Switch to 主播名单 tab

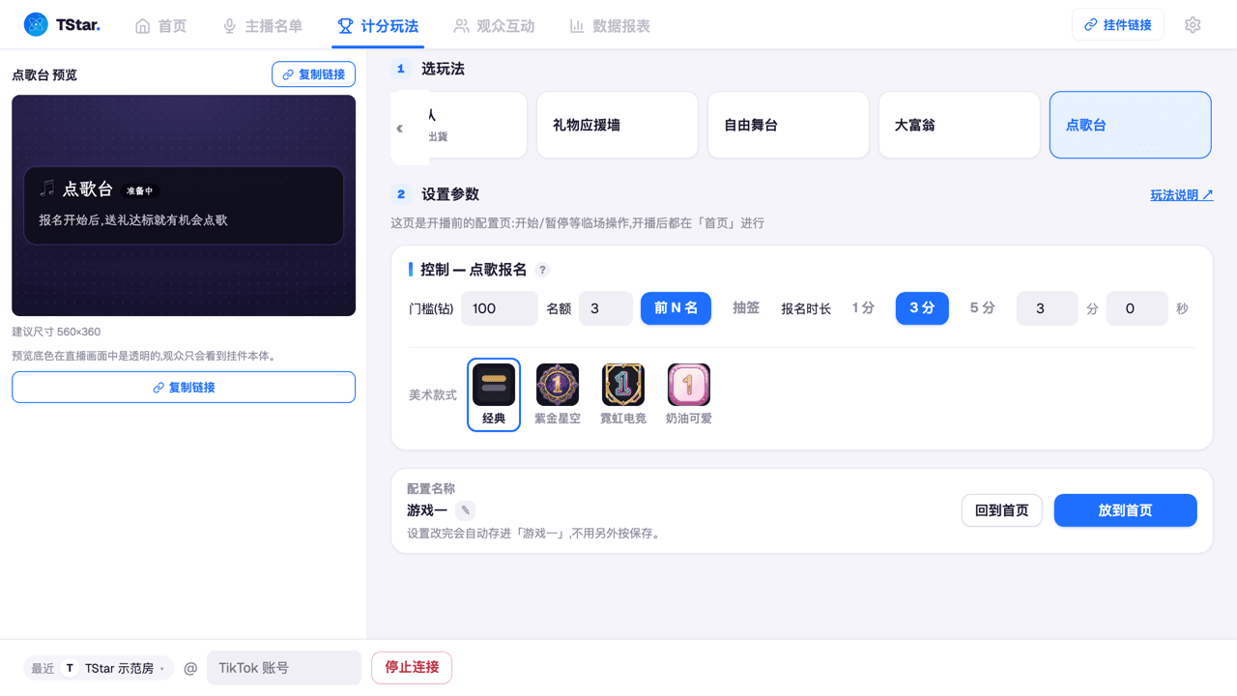[263, 26]
